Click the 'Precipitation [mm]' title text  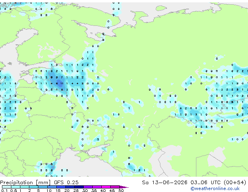[25, 183]
